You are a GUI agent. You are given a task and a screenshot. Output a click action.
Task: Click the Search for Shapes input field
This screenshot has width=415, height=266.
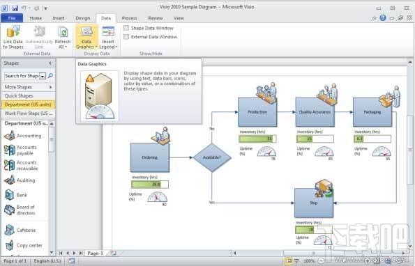[22, 76]
